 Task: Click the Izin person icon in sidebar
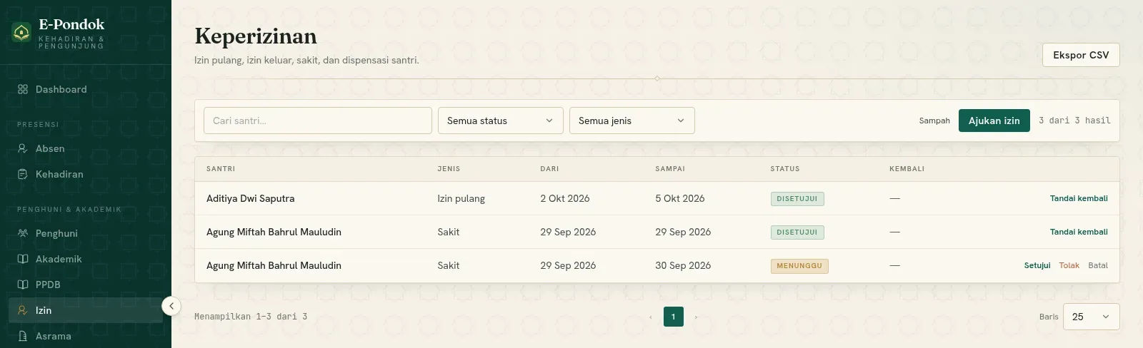[x=23, y=310]
